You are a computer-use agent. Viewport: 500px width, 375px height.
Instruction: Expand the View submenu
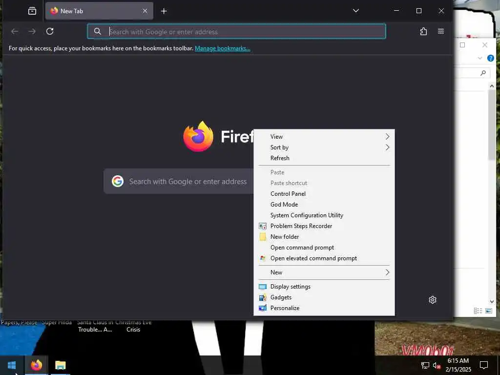pyautogui.click(x=324, y=137)
